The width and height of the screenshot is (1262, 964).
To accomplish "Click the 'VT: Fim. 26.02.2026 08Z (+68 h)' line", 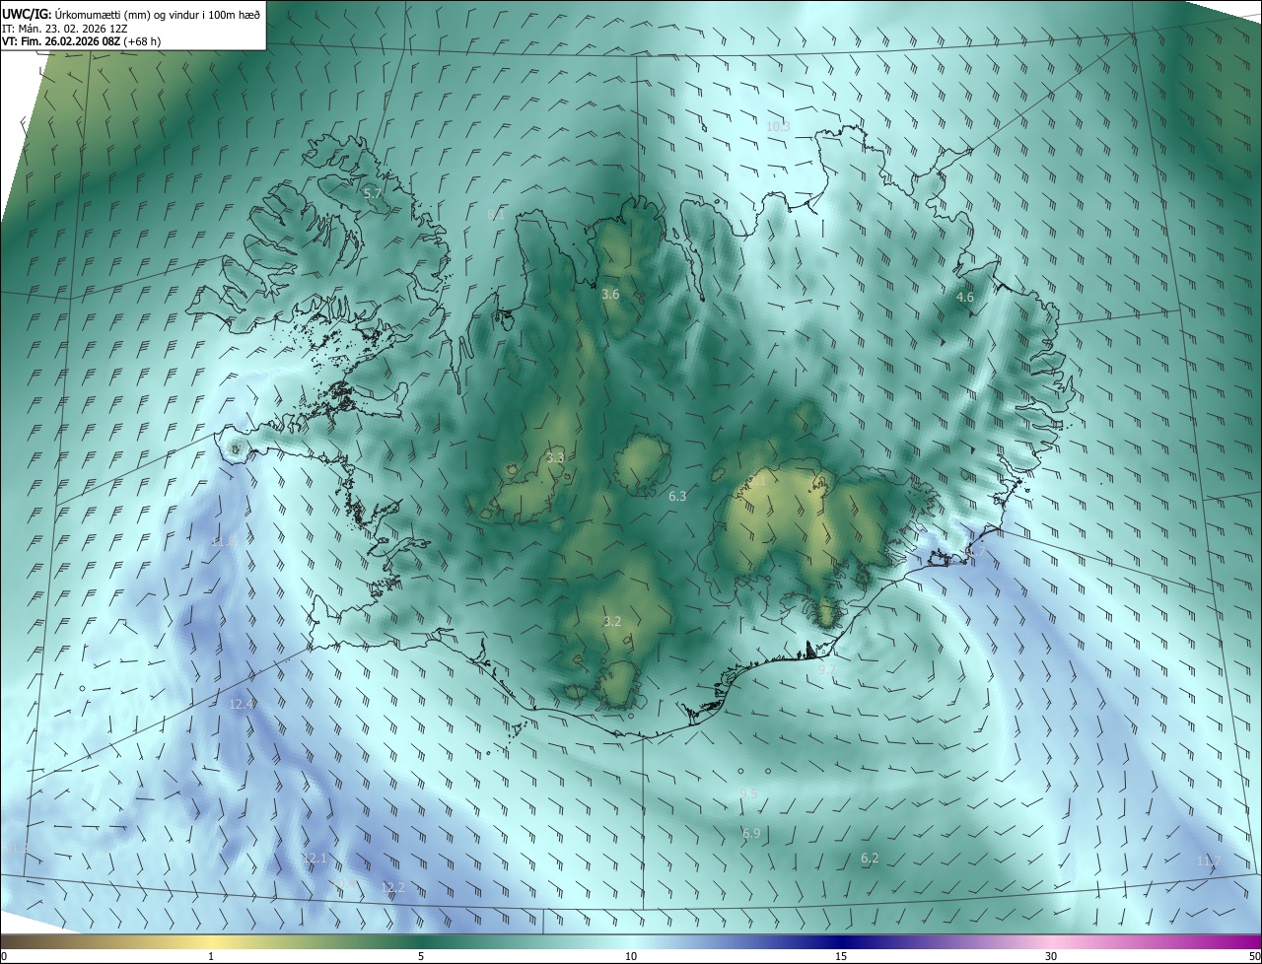I will [x=82, y=41].
